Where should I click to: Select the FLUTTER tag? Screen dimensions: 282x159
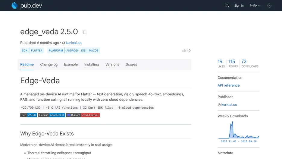coord(36,51)
